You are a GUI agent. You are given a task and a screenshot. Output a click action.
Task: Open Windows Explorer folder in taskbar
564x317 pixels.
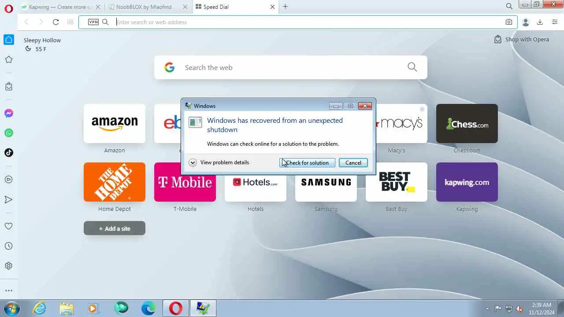67,308
